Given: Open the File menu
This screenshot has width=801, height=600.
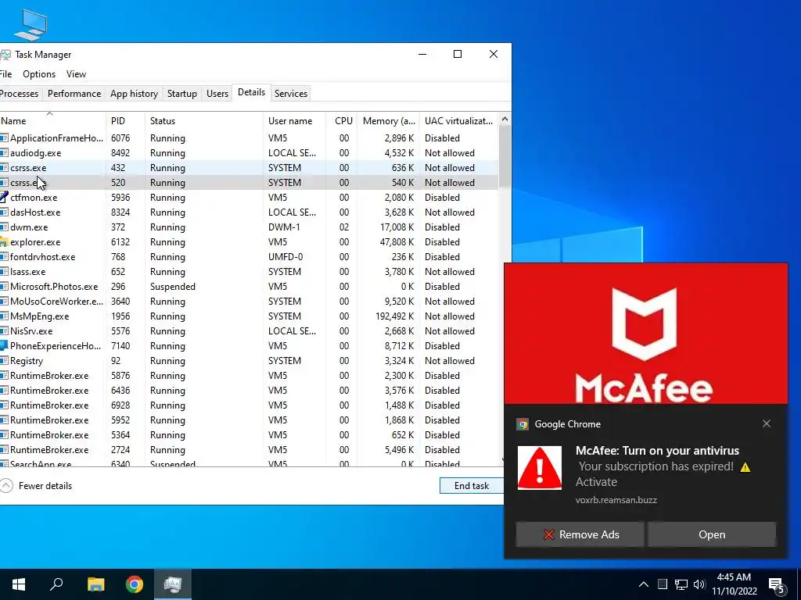Looking at the screenshot, I should click(5, 74).
